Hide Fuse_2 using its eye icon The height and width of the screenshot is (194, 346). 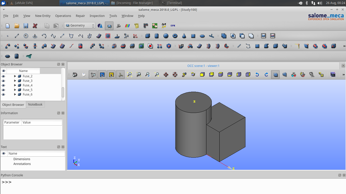[3, 76]
